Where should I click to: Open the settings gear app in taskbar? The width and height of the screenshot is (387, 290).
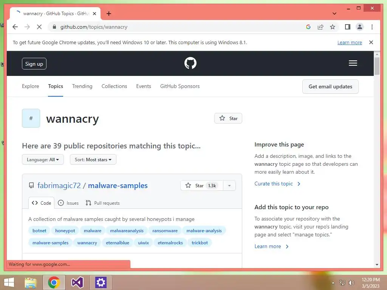(101, 282)
